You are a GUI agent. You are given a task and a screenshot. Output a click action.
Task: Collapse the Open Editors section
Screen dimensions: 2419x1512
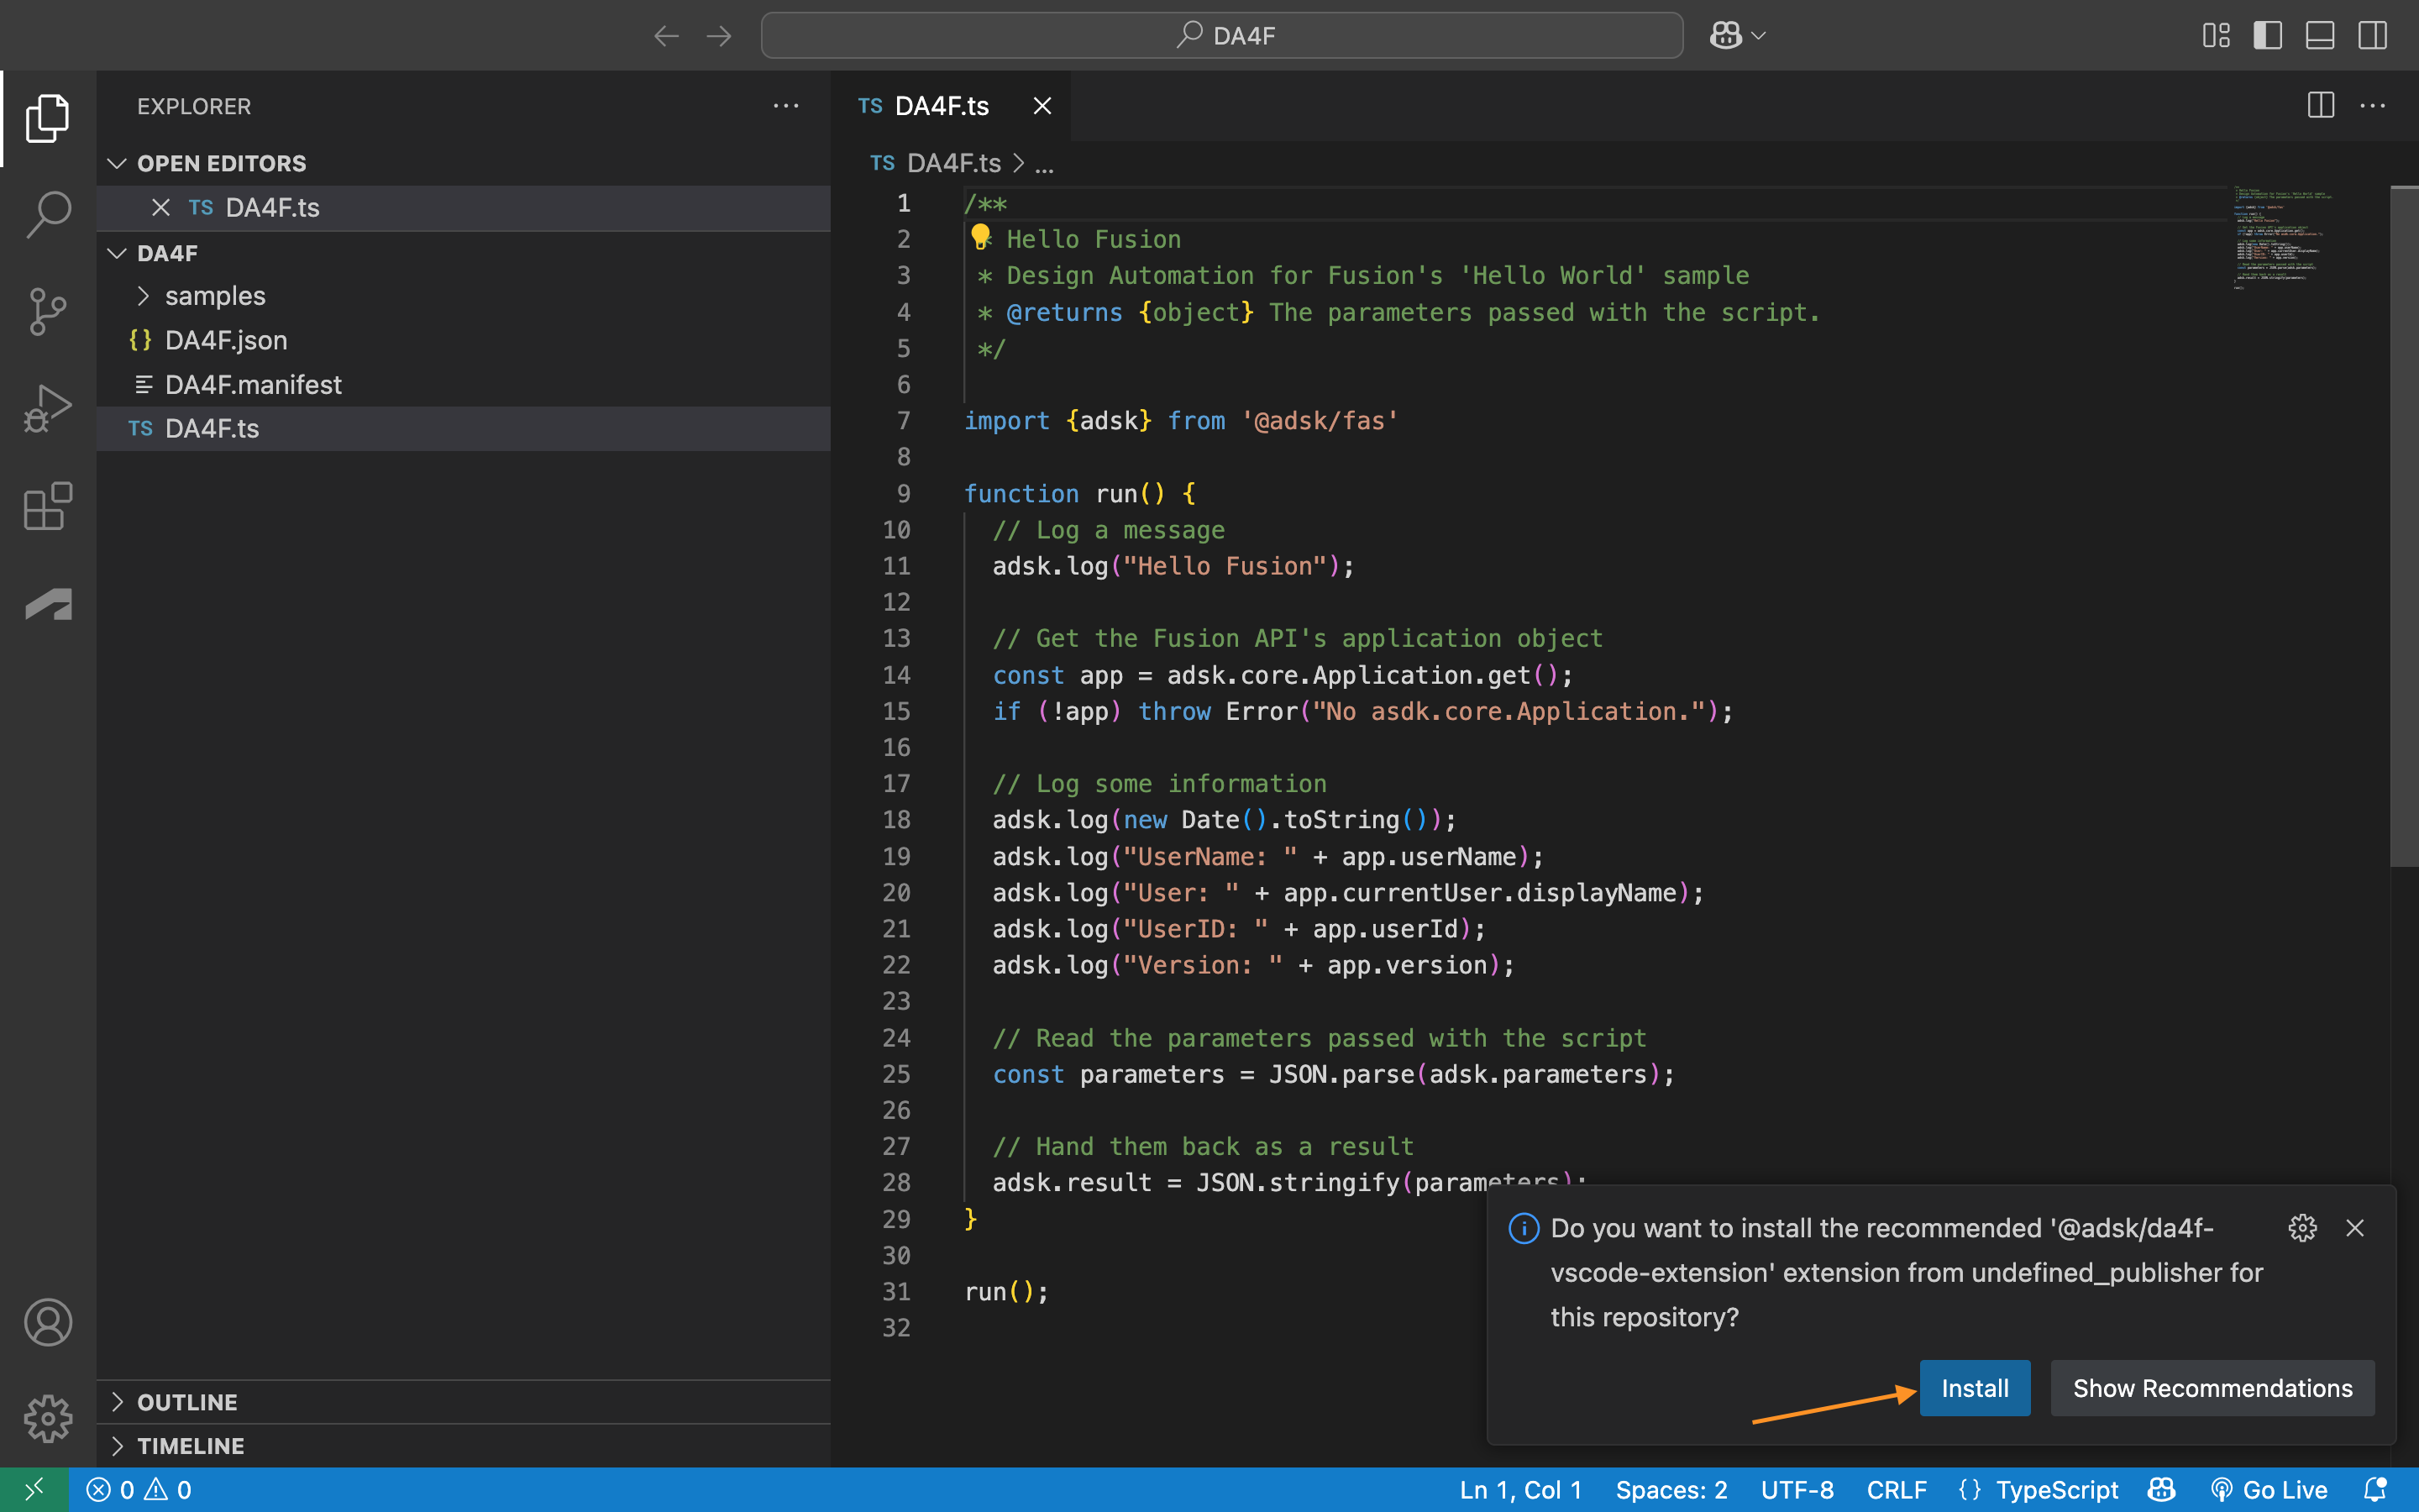117,163
